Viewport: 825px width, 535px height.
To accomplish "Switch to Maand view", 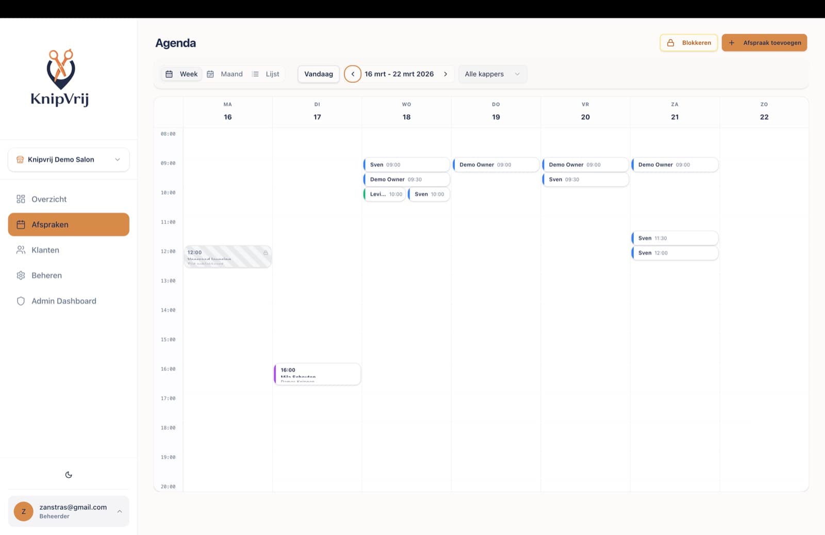I will 225,74.
